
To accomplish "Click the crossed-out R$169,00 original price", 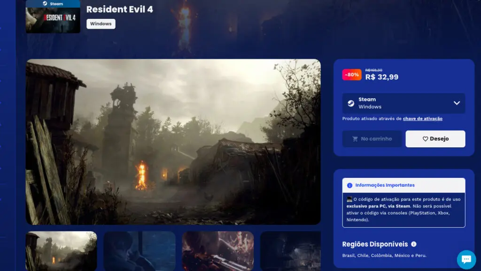I will coord(373,71).
